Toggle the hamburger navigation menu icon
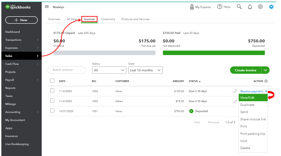Viewport: 281px width, 156px height. tap(47, 7)
